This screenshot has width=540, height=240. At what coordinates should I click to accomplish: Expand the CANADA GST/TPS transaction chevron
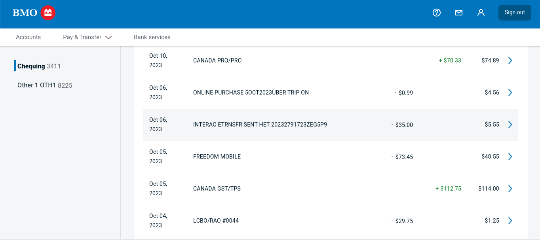[x=510, y=189]
